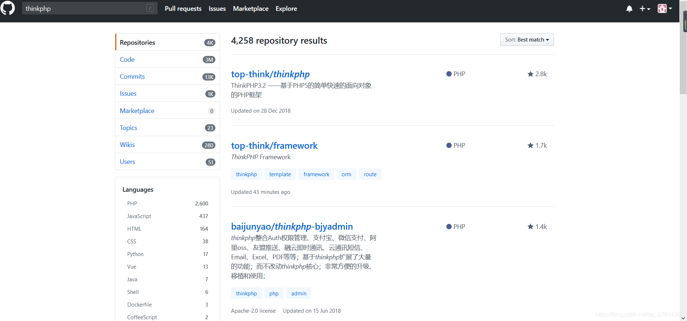The image size is (687, 321).
Task: Open the Sort: Best match dropdown
Action: [x=527, y=40]
